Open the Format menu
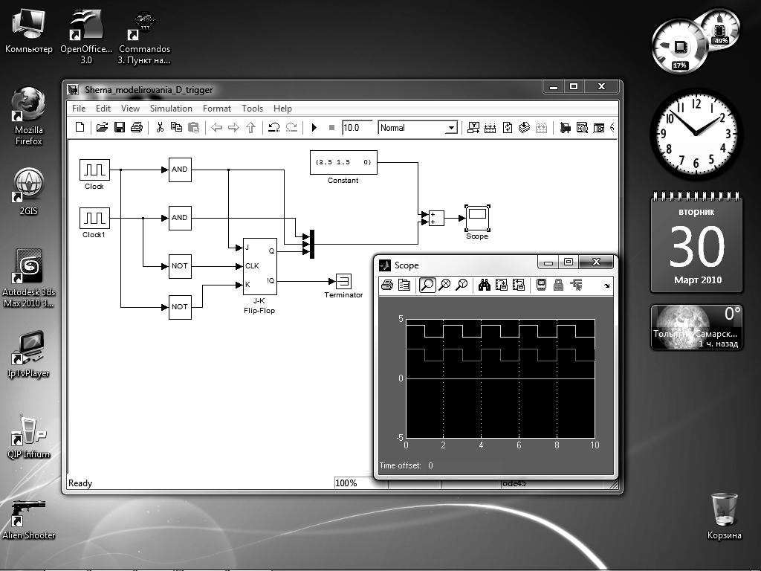This screenshot has width=761, height=571. [216, 109]
